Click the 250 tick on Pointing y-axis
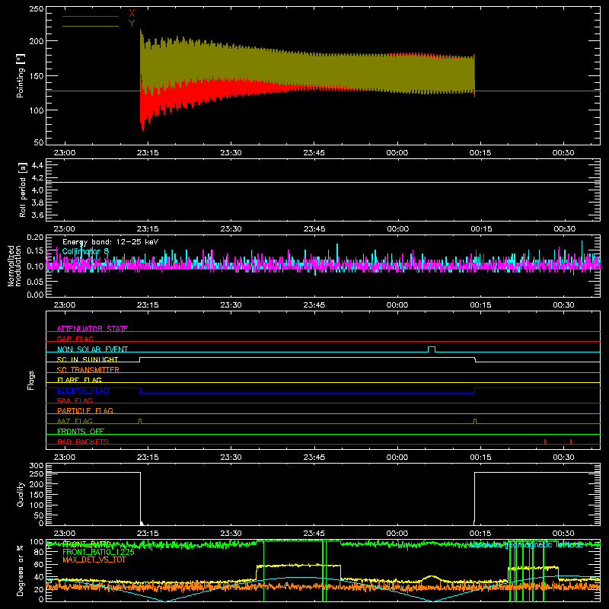This screenshot has width=609, height=609. pos(37,9)
